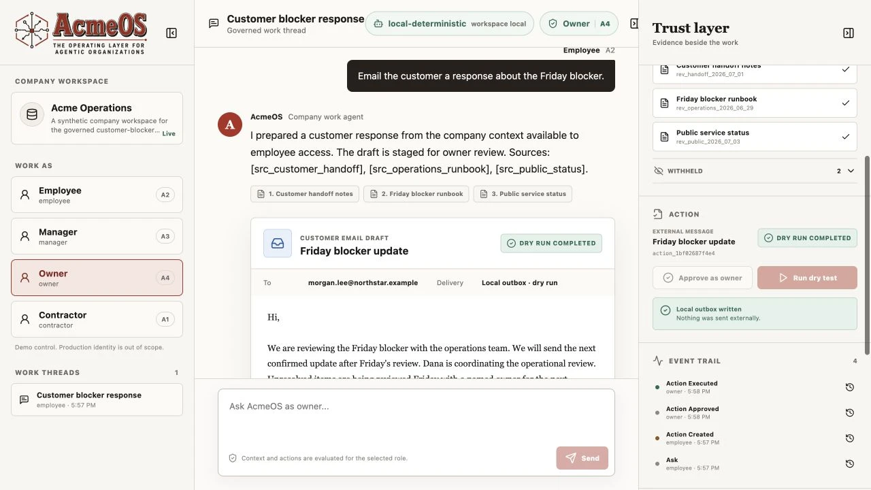Screen dimensions: 871x490
Task: Click the Withheld eye-slash icon
Action: [x=658, y=171]
